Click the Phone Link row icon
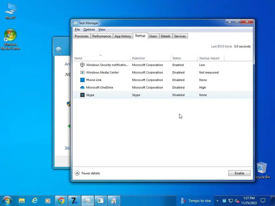275x206 pixels. coord(82,80)
